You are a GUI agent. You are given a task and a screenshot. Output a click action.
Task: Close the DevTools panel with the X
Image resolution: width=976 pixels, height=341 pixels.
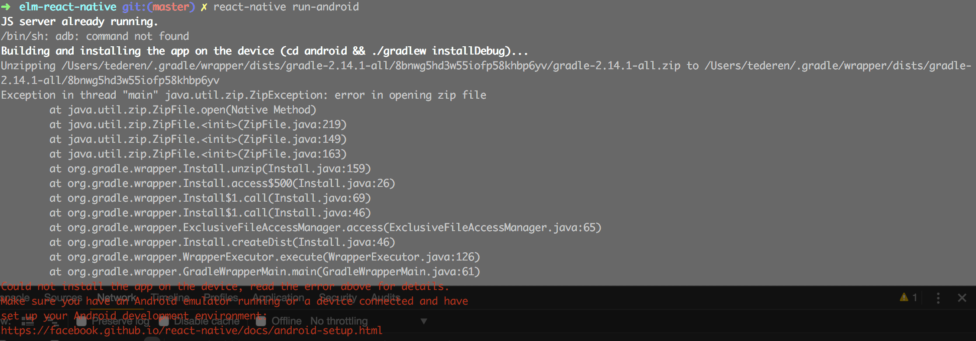(962, 298)
